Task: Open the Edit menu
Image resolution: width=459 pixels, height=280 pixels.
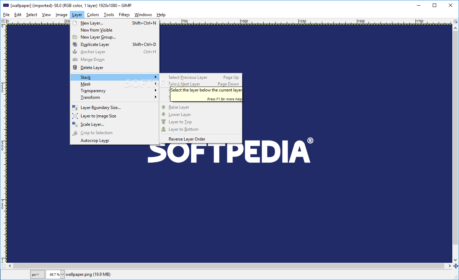Action: tap(18, 15)
